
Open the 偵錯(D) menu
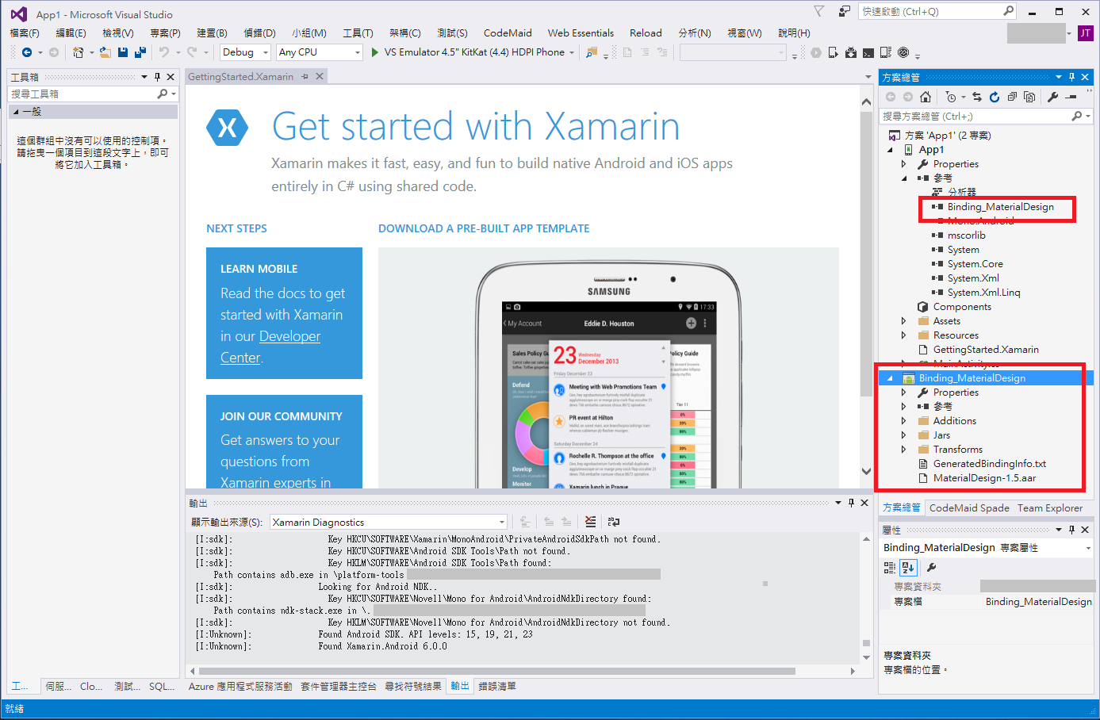pos(259,33)
